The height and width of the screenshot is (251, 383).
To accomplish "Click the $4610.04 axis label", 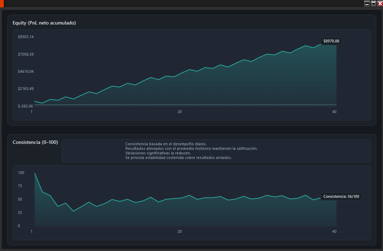I will click(26, 71).
